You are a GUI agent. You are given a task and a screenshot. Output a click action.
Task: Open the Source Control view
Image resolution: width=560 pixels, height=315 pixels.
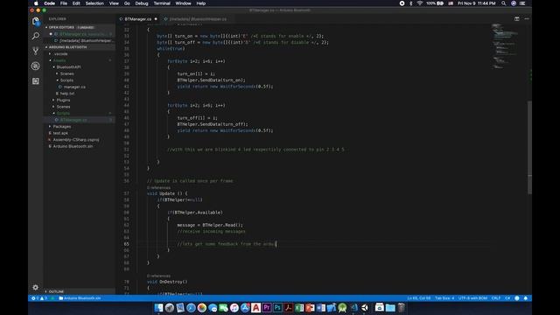[x=35, y=51]
